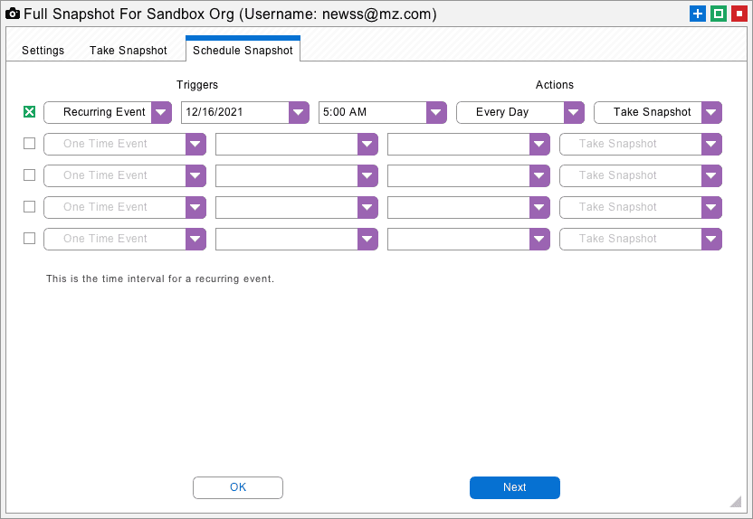Screen dimensions: 753x519
Task: Click the green square window button
Action: click(x=719, y=14)
